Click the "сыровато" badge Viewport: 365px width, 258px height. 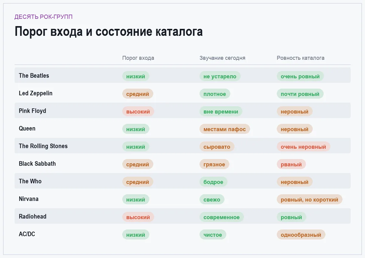[x=217, y=147]
